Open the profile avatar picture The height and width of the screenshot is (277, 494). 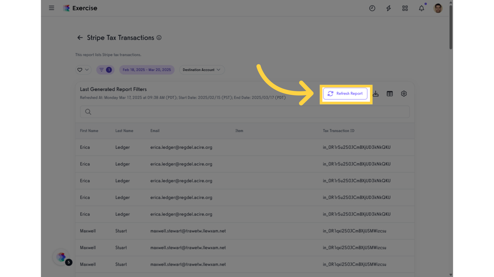438,8
